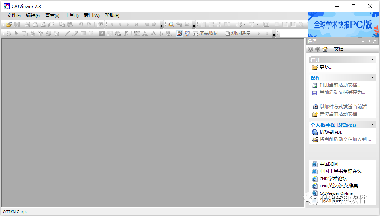Click the Flash insert toolbar icon
Image resolution: width=380 pixels, height=216 pixels.
click(102, 33)
